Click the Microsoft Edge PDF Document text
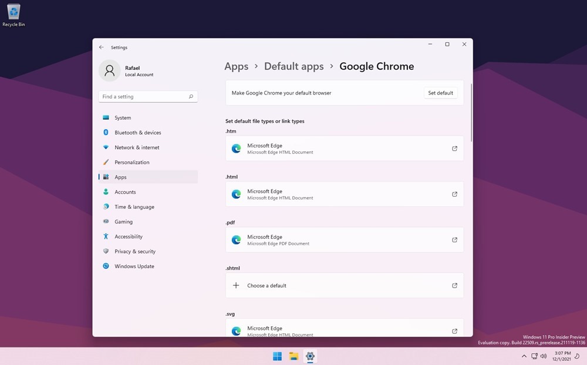Image resolution: width=587 pixels, height=365 pixels. click(x=278, y=244)
